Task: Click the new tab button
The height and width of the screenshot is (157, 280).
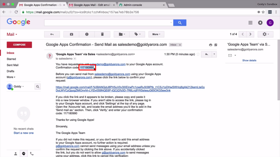Action: [171, 5]
